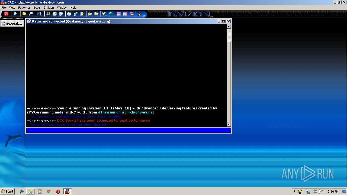Click the blue monitor toolbar icon
Viewport: 347px width, 195px height.
[39, 14]
